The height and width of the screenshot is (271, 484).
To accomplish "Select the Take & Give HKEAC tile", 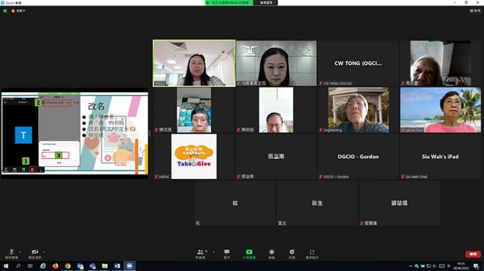I will (x=194, y=156).
